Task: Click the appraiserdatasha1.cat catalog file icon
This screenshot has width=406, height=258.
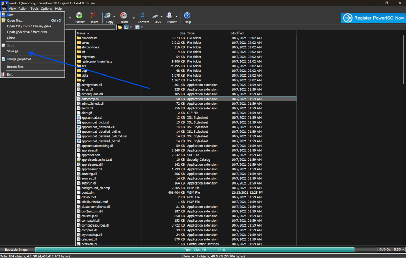Action: 79,160
